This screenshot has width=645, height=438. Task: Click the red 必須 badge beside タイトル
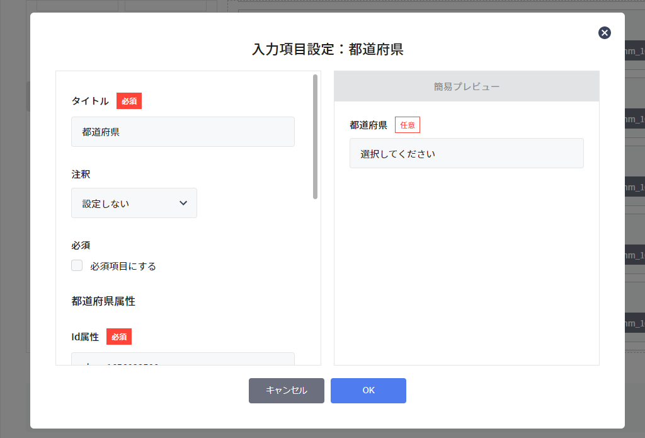coord(129,101)
